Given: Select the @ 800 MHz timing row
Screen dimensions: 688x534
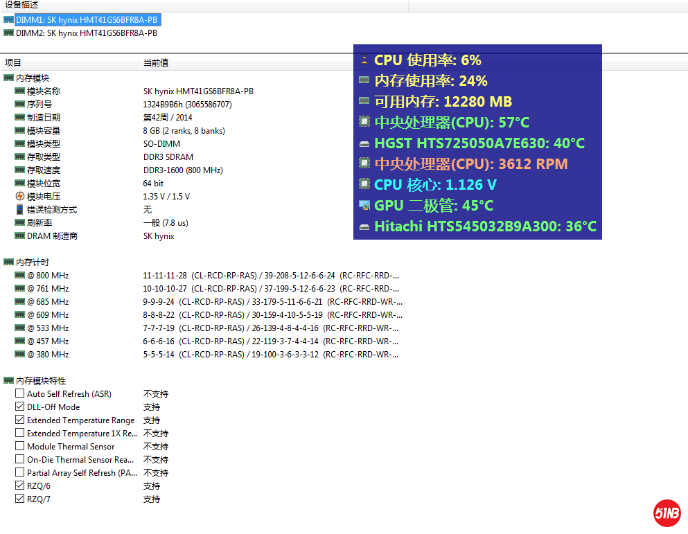Looking at the screenshot, I should [x=48, y=276].
